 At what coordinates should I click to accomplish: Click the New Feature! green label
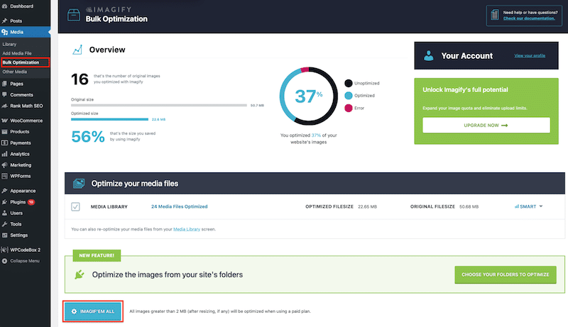pos(97,255)
